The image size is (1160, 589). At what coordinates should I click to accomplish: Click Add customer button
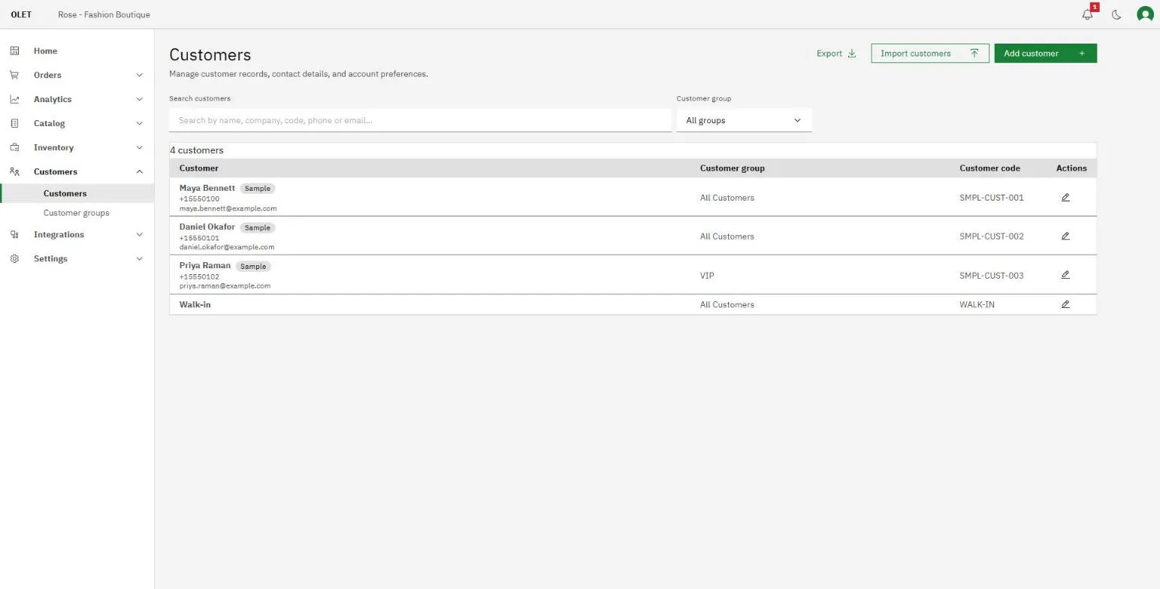point(1046,53)
